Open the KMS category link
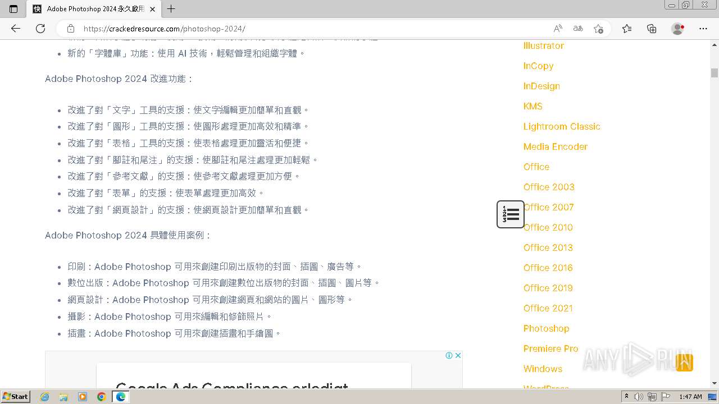 pos(533,106)
